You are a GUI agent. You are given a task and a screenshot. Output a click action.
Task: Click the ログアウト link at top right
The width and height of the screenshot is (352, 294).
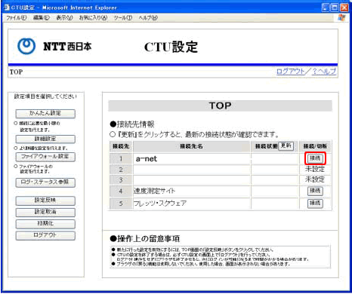tap(290, 72)
